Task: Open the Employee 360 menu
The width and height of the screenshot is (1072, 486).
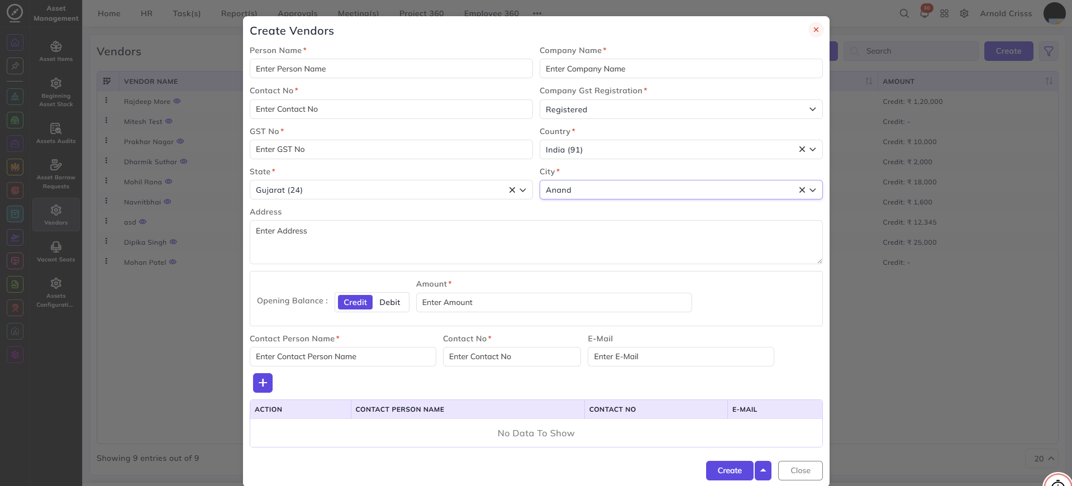Action: [492, 13]
